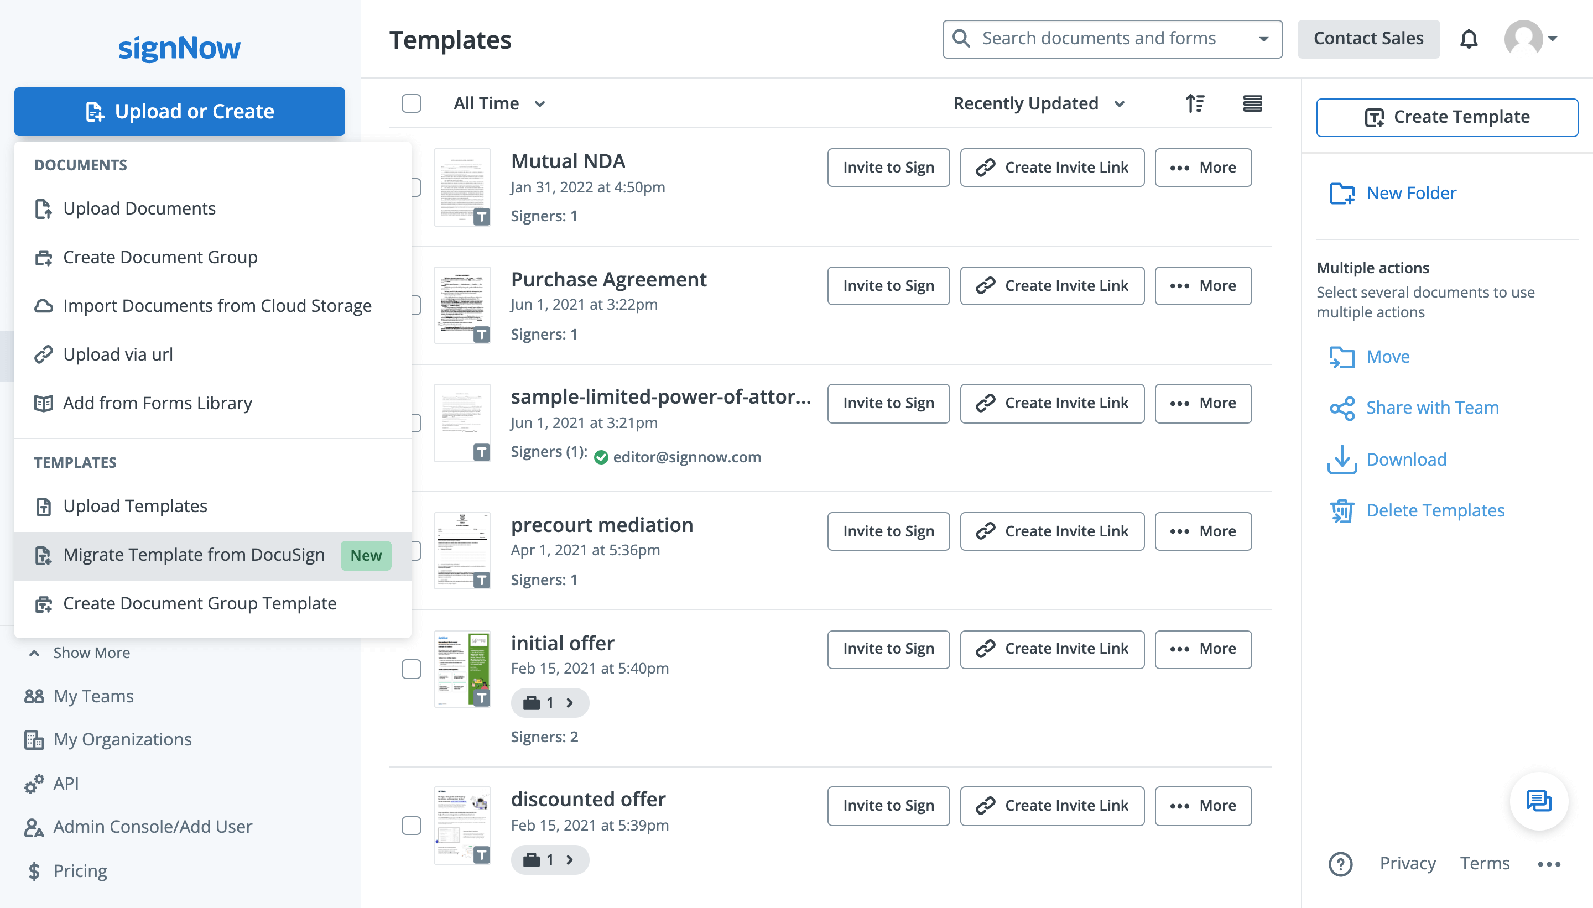The image size is (1593, 908).
Task: Select the discounted offer template checkbox
Action: pos(411,825)
